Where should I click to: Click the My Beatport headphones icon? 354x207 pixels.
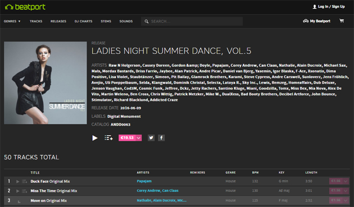pyautogui.click(x=306, y=21)
